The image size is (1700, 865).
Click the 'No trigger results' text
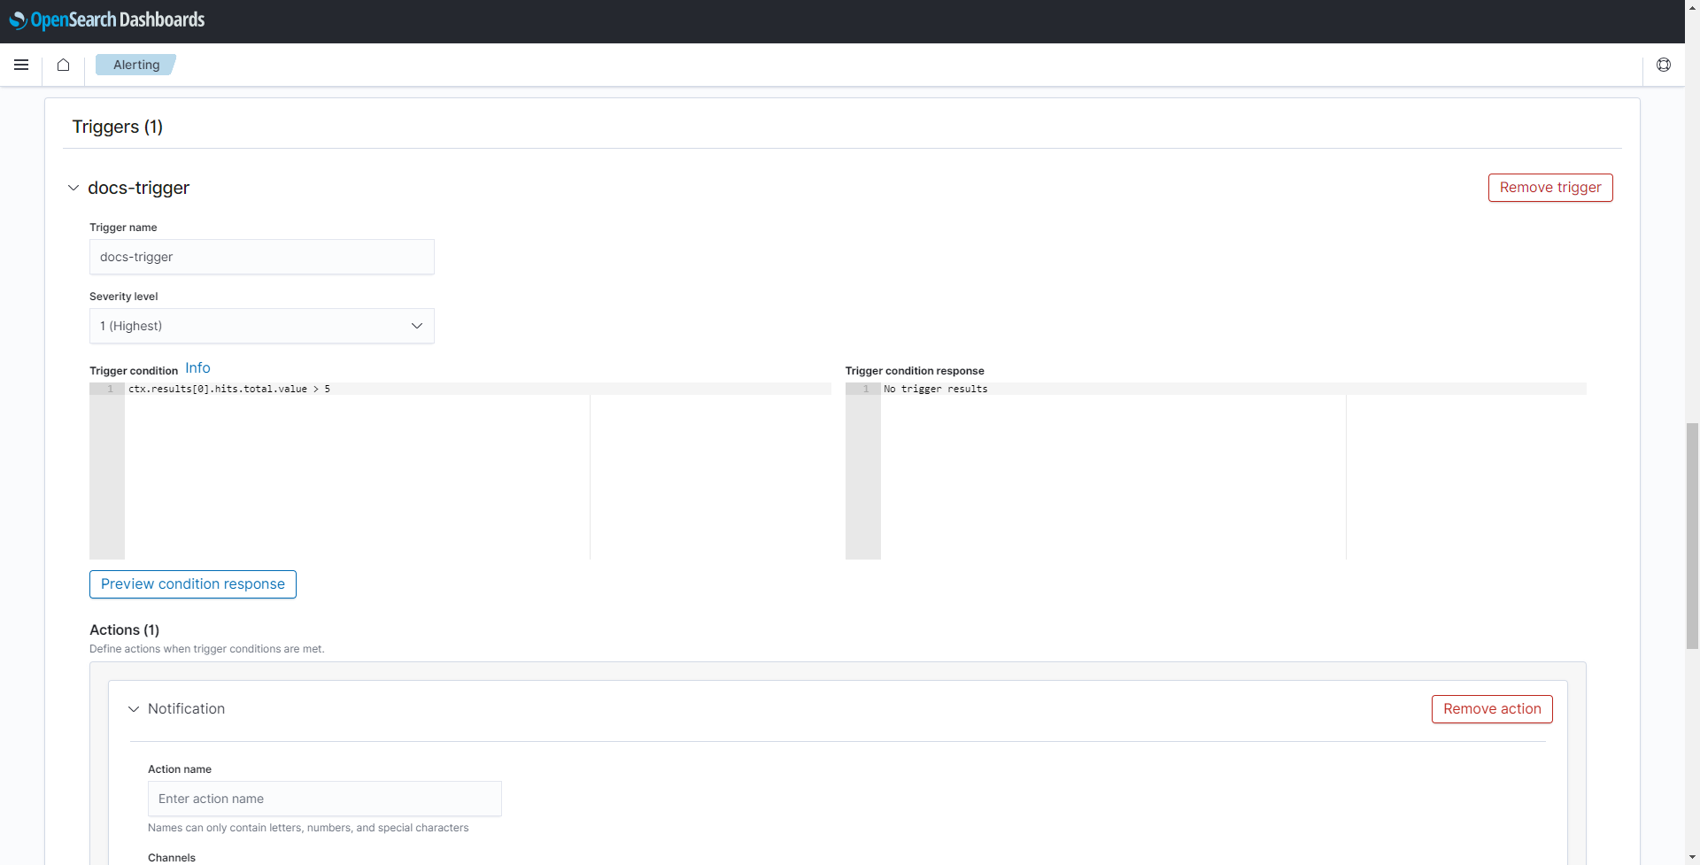pos(936,389)
